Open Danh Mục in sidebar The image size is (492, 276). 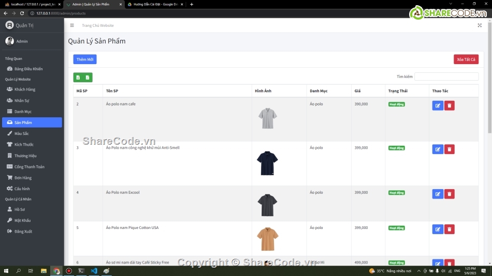[x=32, y=112]
